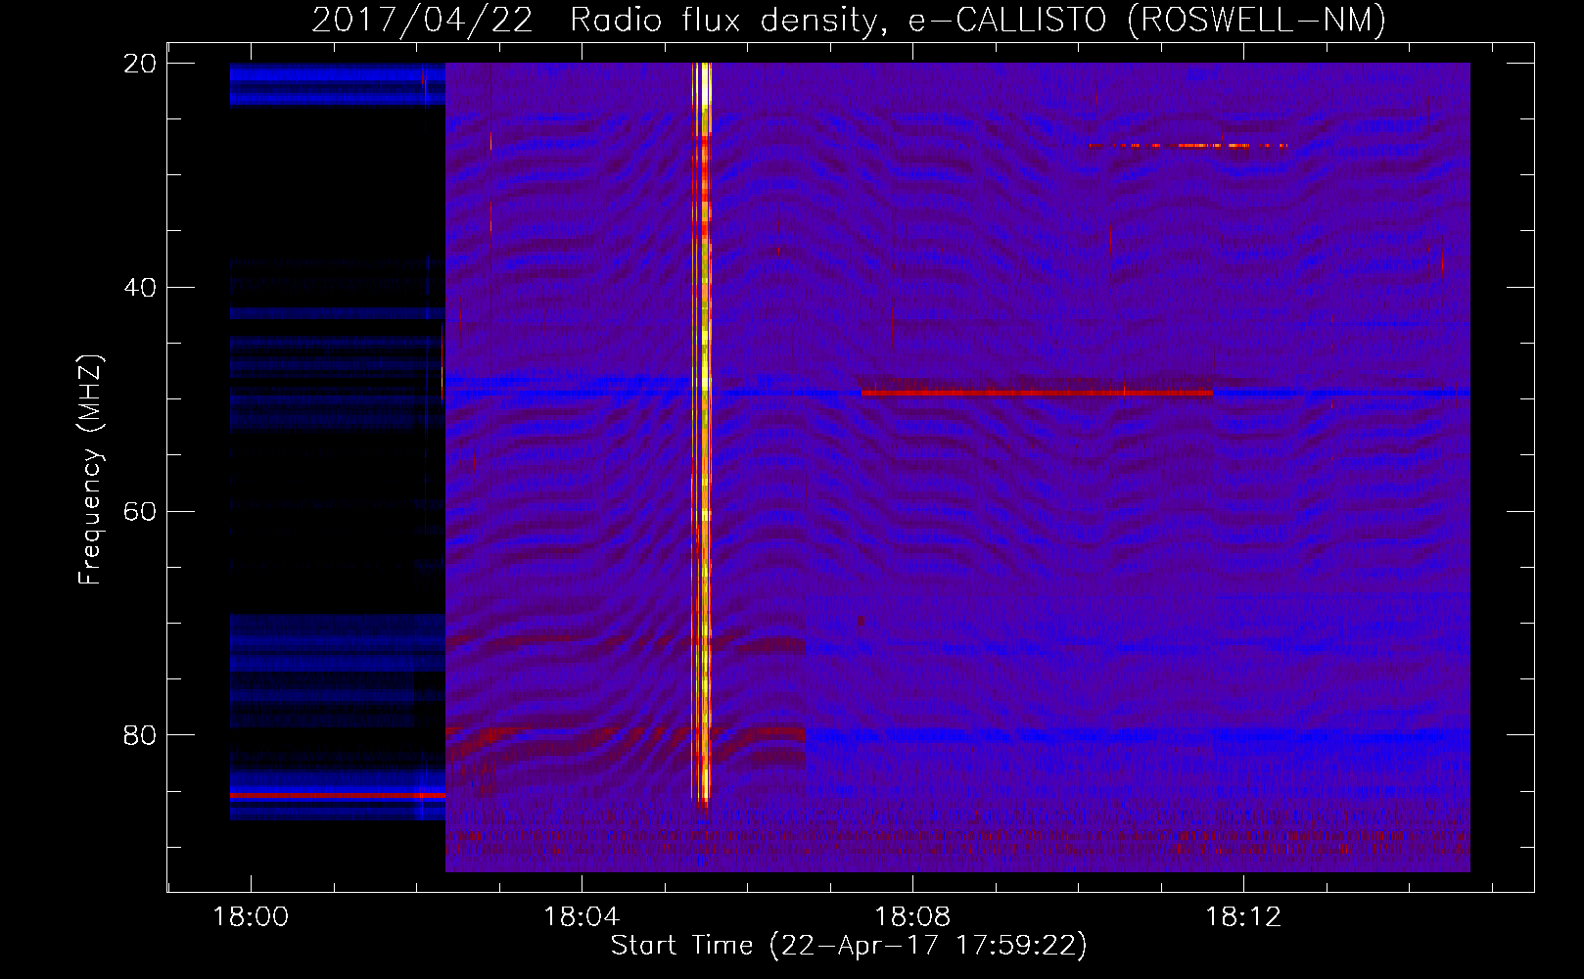The width and height of the screenshot is (1584, 979).
Task: Select the 'Frequency (MHZ)' y-axis label
Action: point(89,470)
